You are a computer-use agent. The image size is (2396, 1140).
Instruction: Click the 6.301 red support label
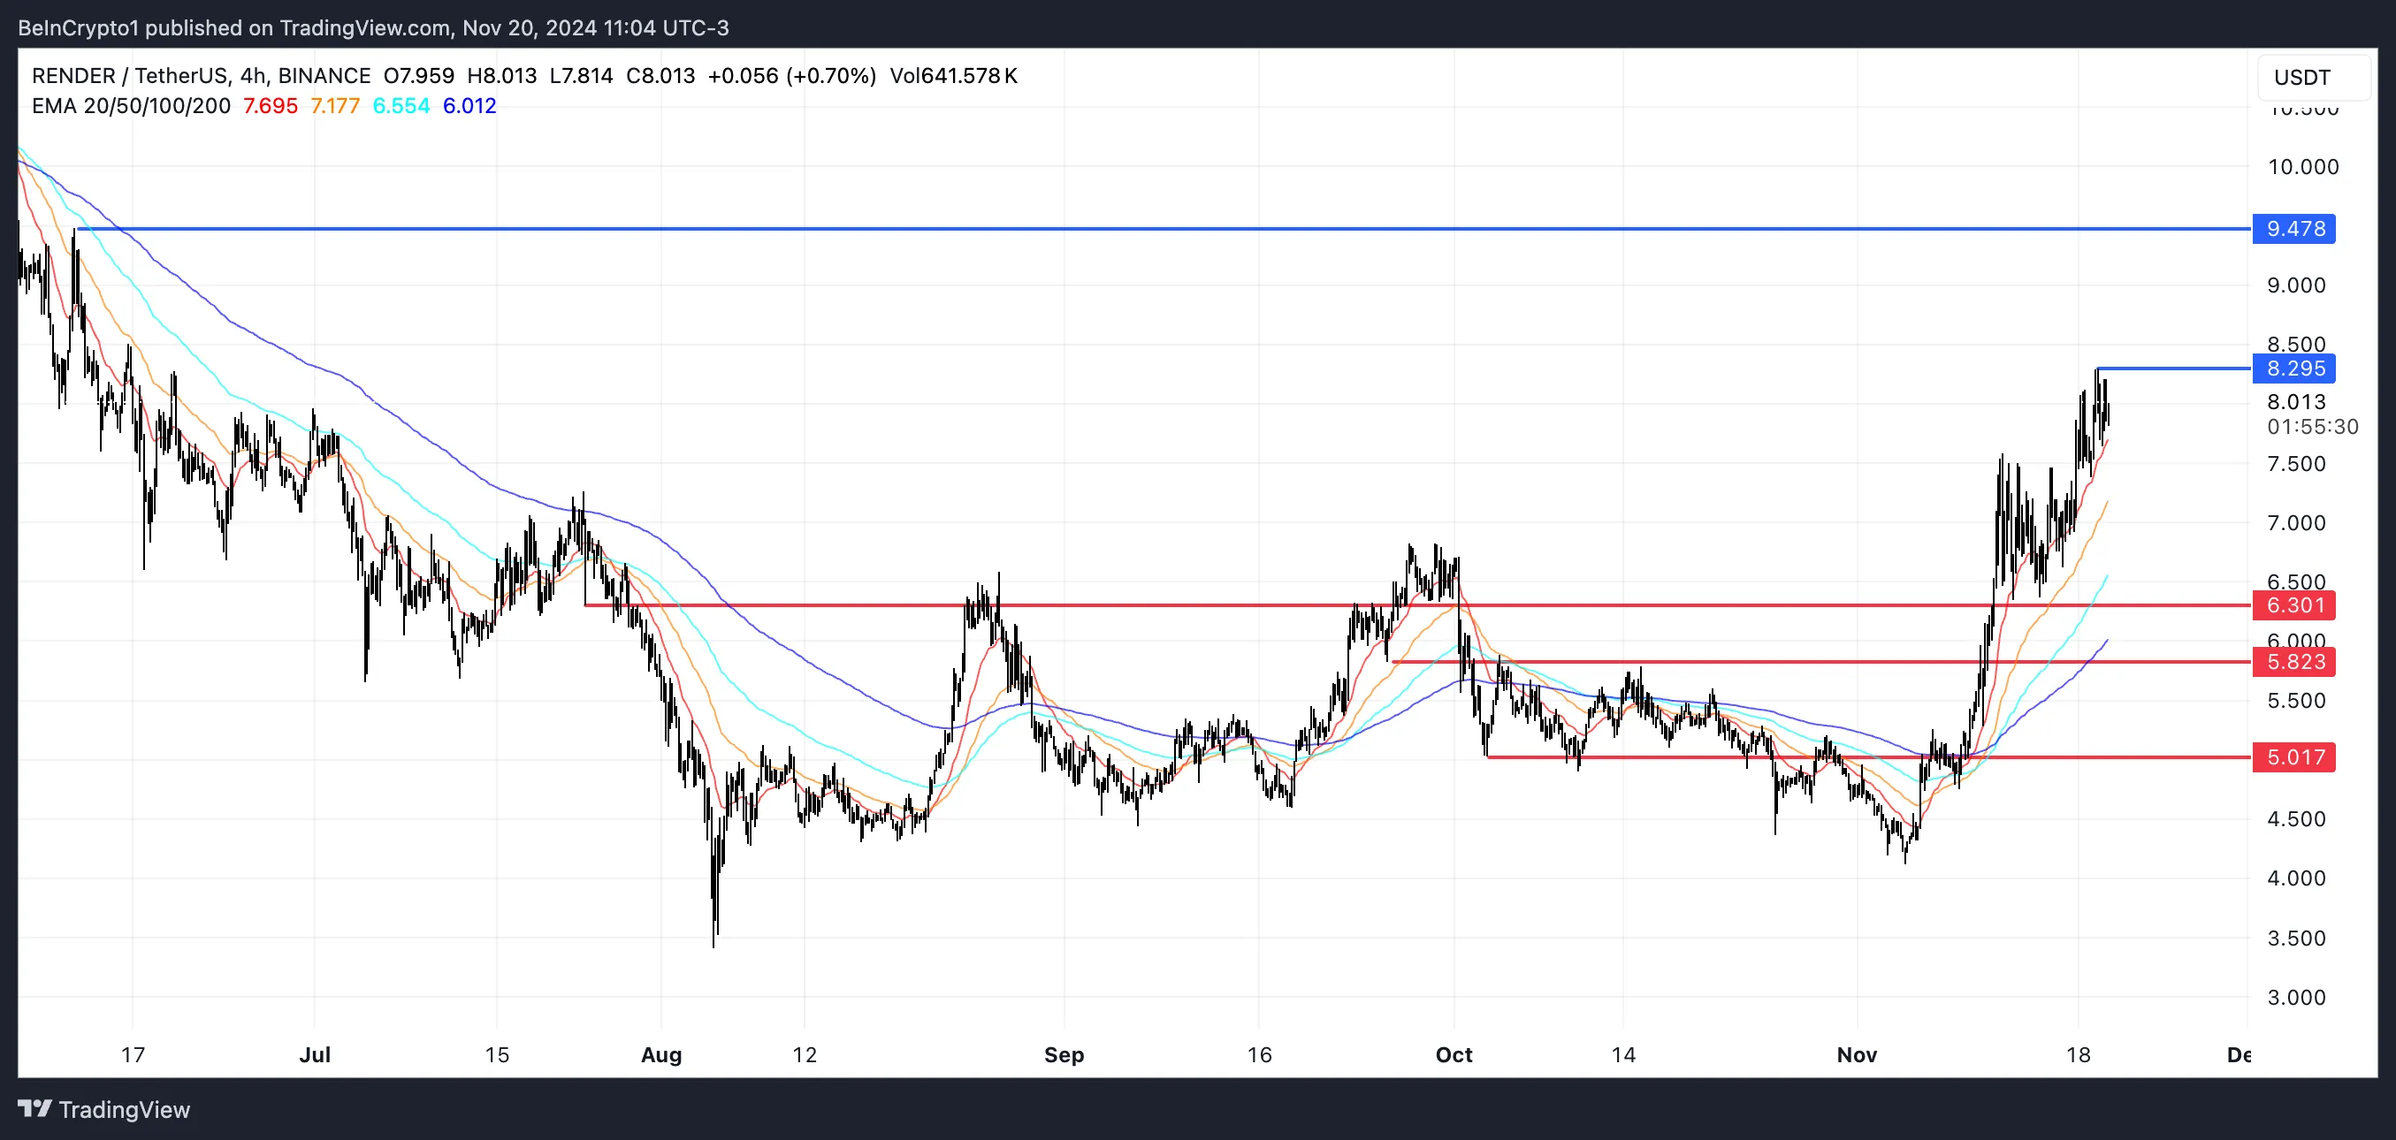2293,605
